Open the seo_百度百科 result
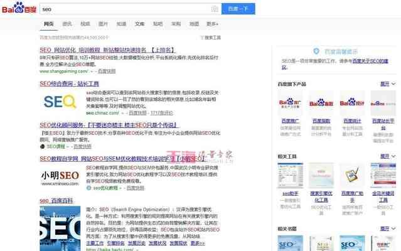 [x=56, y=201]
